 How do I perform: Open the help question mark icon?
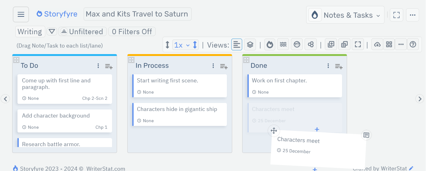(413, 44)
